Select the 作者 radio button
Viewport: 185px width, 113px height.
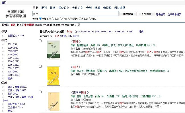61,18
